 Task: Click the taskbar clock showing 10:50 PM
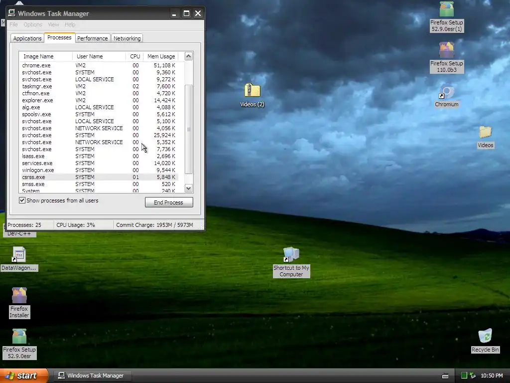coord(492,376)
